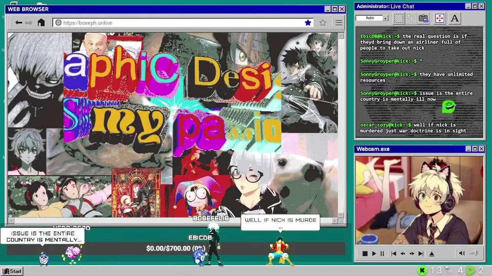Skip to previous track in Webcam.exe
Image resolution: width=492 pixels, height=276 pixels.
(394, 253)
